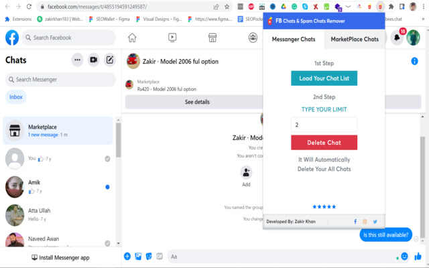Image resolution: width=429 pixels, height=268 pixels.
Task: Open Visual Designs – Fig... bookmark
Action: pyautogui.click(x=159, y=19)
